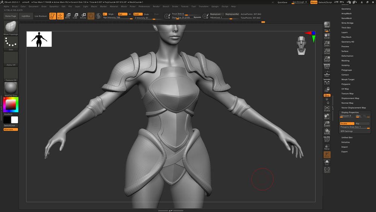376x212 pixels.
Task: Click the Scroll hand icon
Action: coord(327,36)
